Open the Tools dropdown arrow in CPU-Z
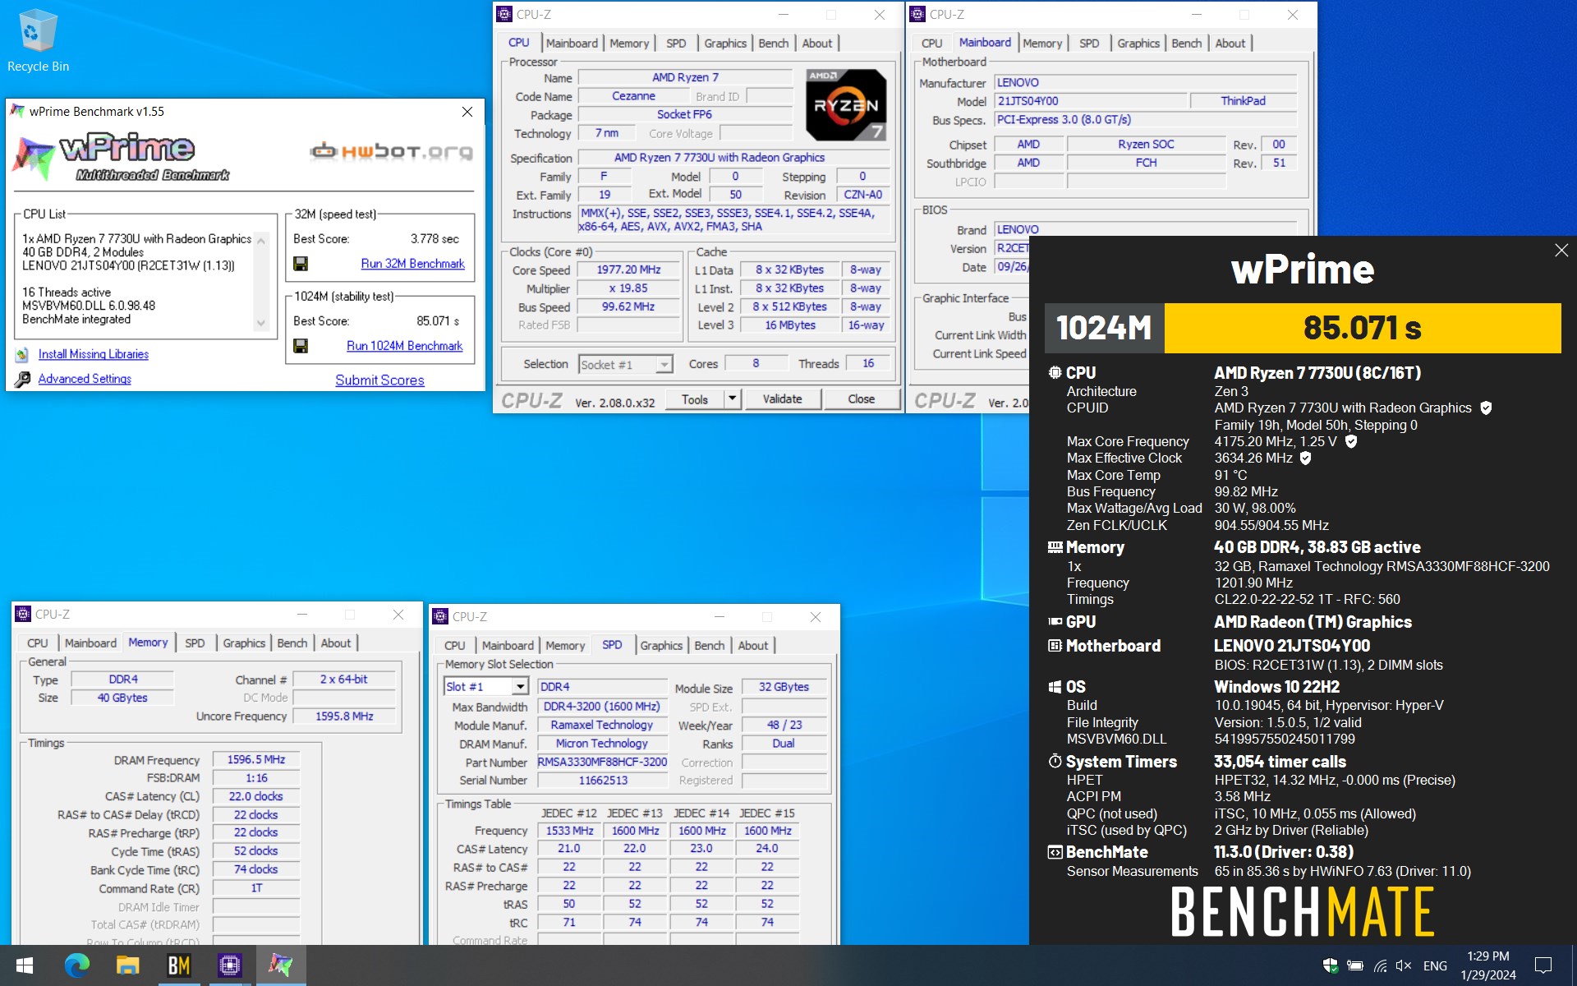1577x986 pixels. (x=732, y=399)
